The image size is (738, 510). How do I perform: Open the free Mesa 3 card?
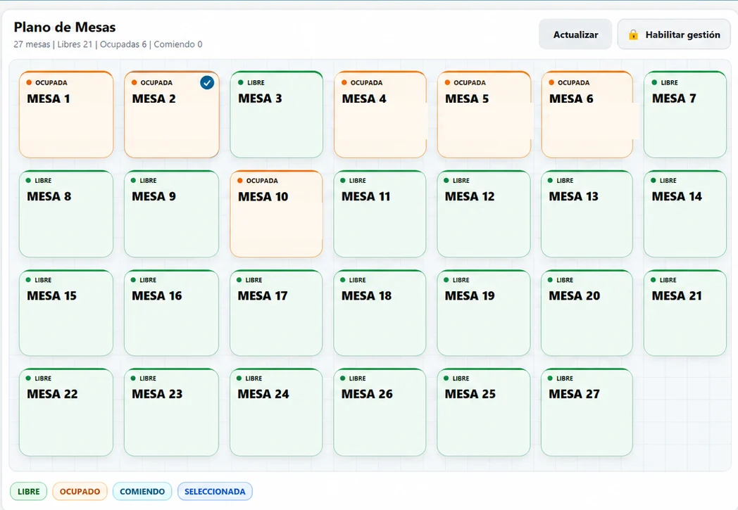click(x=276, y=114)
